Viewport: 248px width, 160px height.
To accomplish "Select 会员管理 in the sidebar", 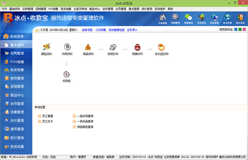I will (x=16, y=104).
